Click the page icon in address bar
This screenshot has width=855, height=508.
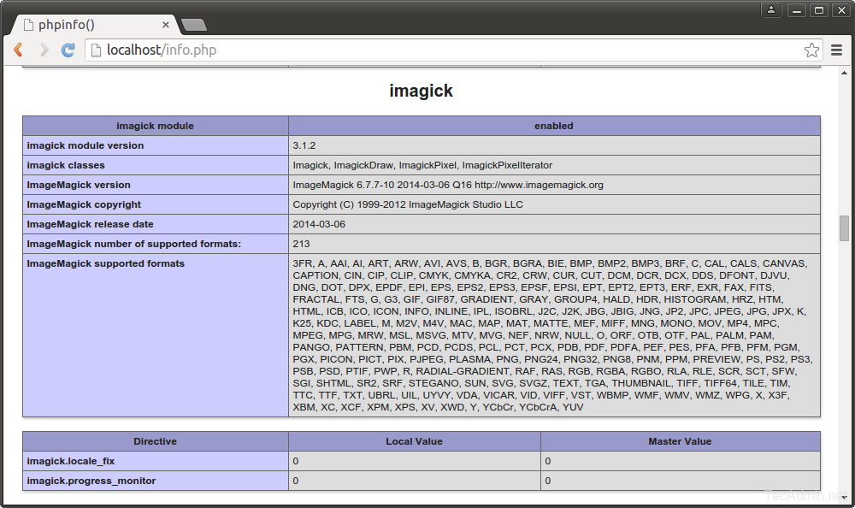coord(96,50)
